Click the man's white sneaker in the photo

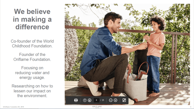pos(93,87)
